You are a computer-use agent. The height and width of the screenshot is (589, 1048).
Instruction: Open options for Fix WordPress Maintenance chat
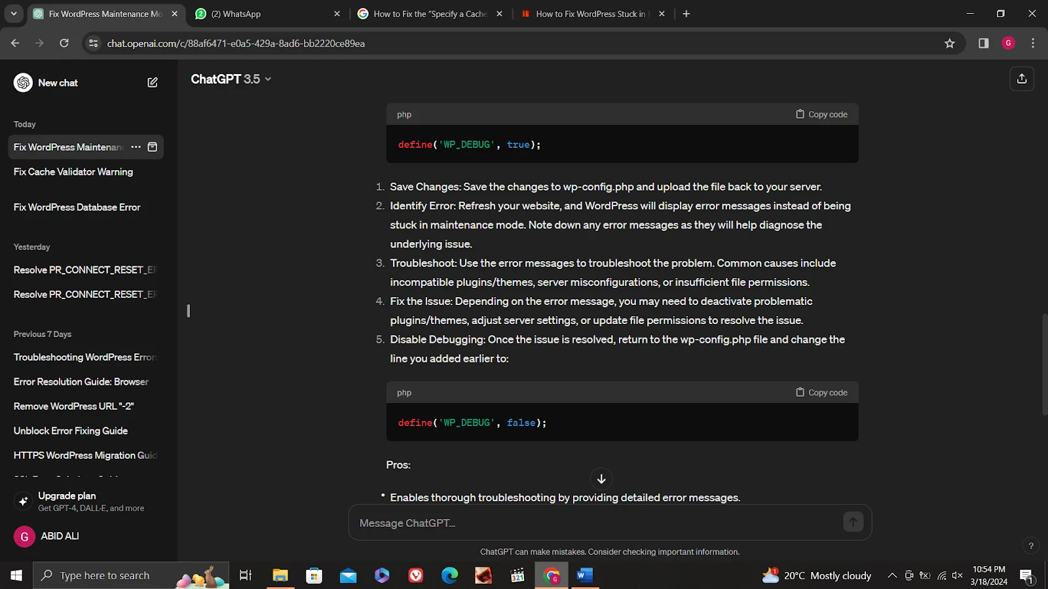[136, 147]
